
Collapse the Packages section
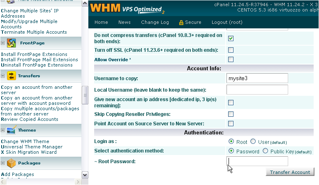[2, 163]
